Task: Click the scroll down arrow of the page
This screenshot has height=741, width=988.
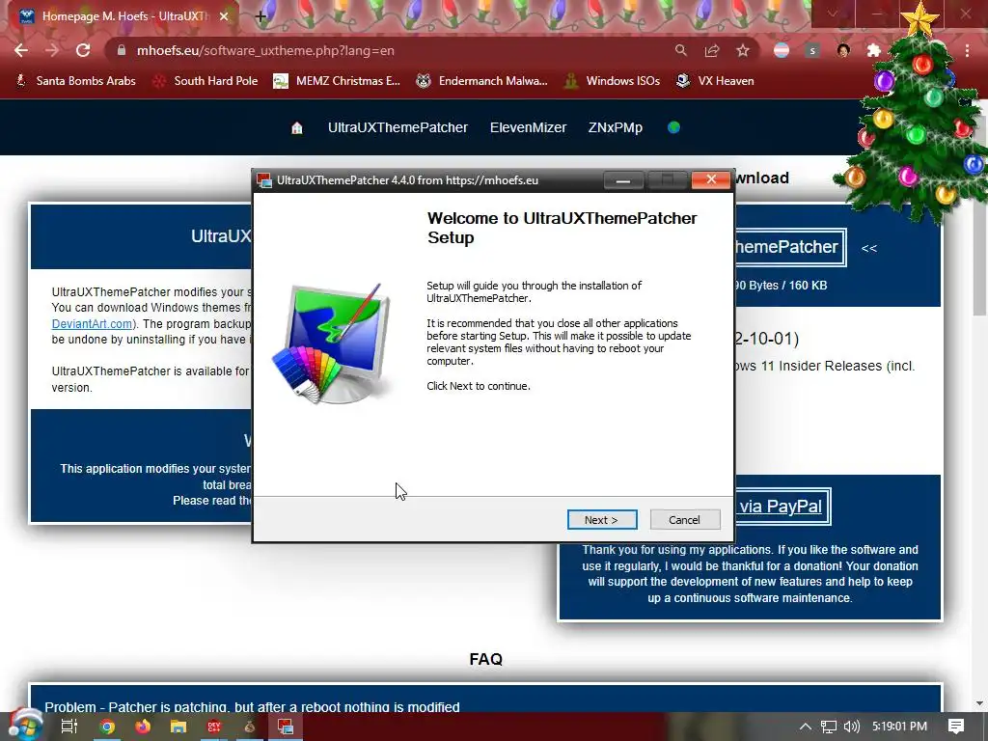Action: 979,703
